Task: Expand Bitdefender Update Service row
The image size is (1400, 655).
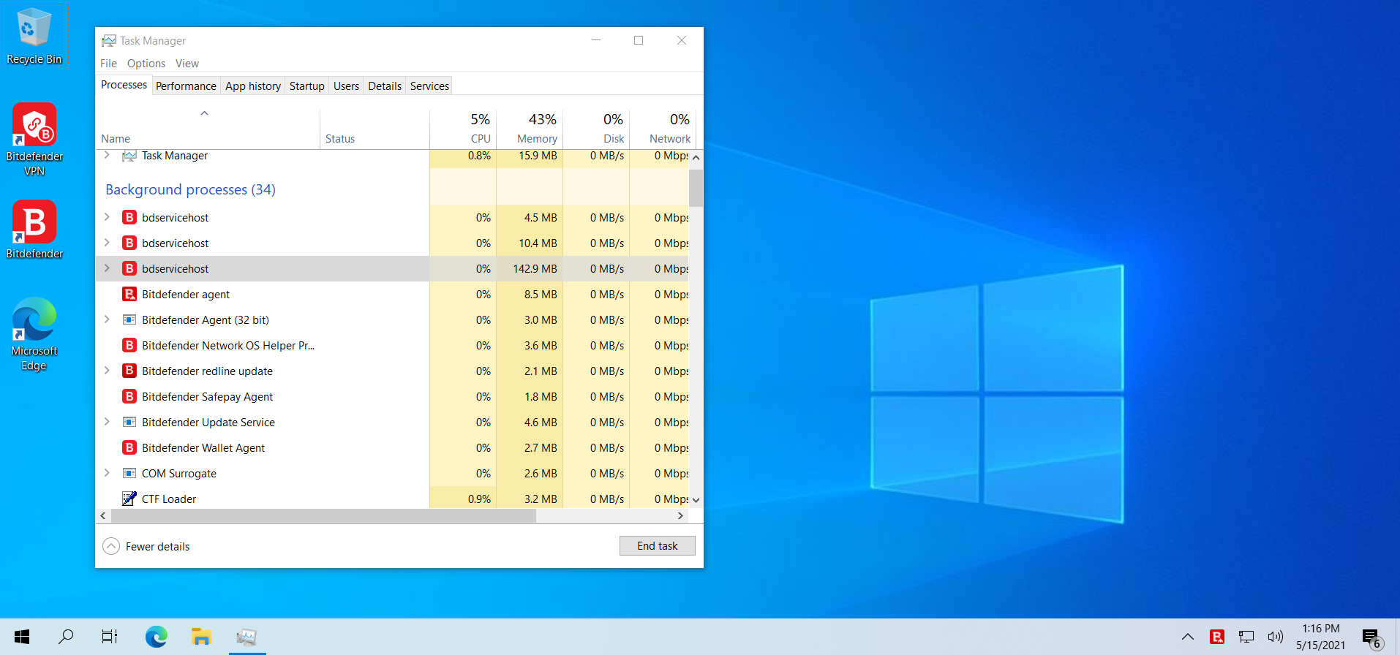Action: tap(107, 422)
